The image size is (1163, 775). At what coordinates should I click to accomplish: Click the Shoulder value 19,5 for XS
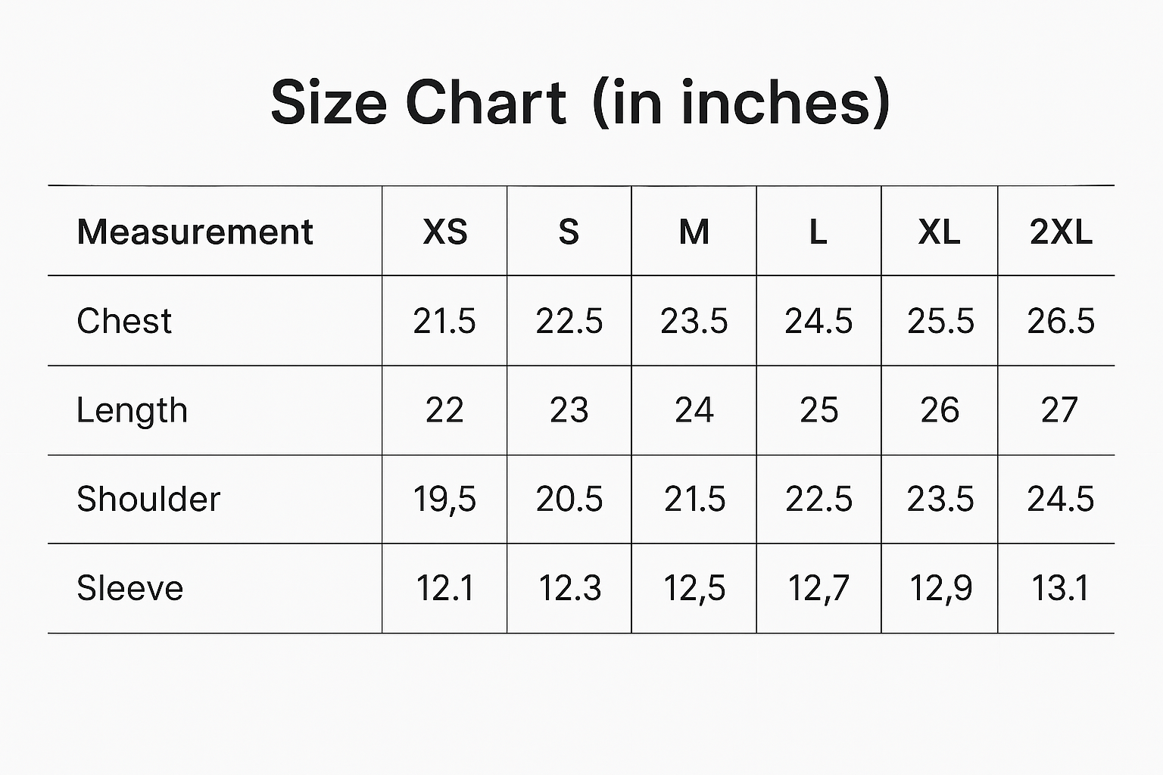click(x=444, y=500)
